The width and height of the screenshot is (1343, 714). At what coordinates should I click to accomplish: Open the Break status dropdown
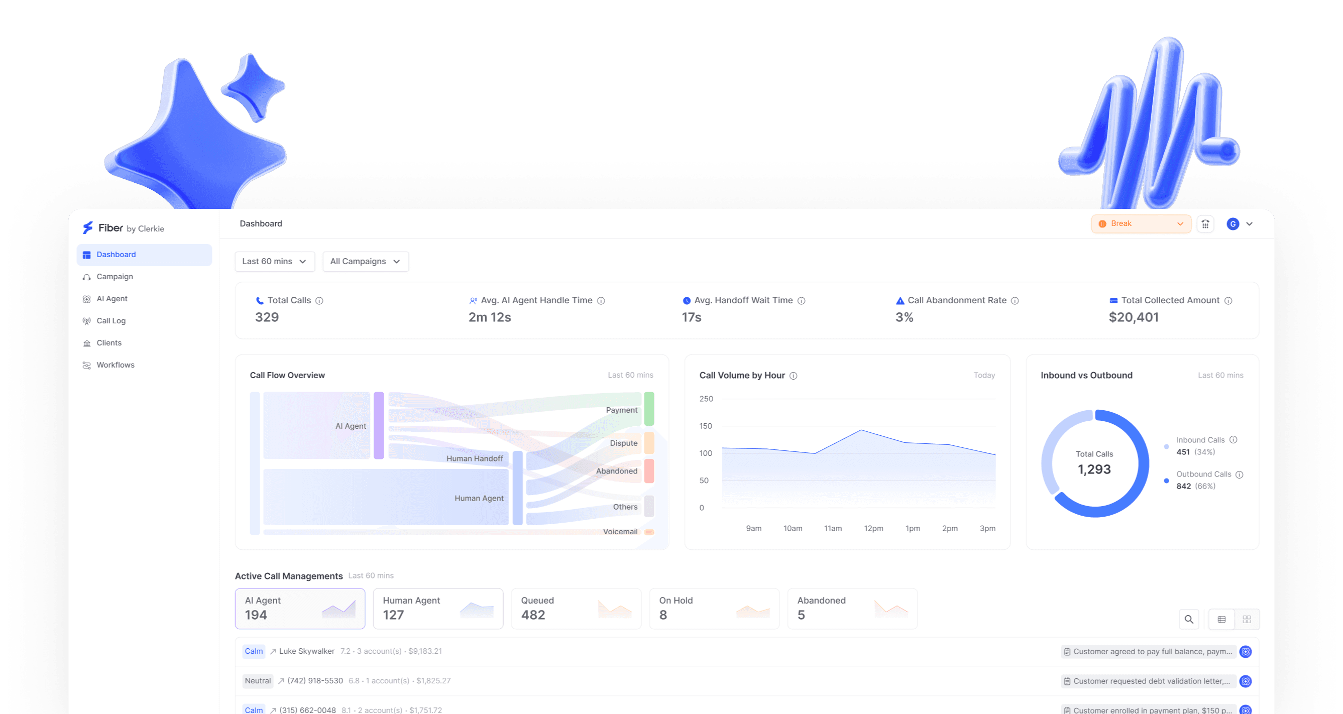click(x=1141, y=223)
